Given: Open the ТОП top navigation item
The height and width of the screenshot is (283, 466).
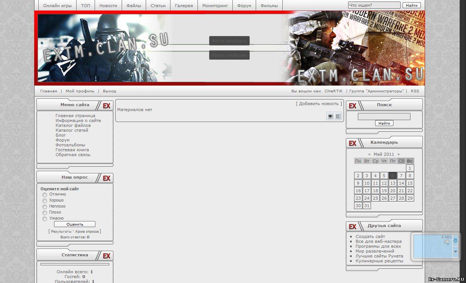Looking at the screenshot, I should [x=86, y=6].
